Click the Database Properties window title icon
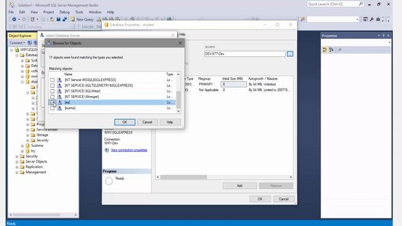Screen dimensions: 402x226 pos(106,25)
